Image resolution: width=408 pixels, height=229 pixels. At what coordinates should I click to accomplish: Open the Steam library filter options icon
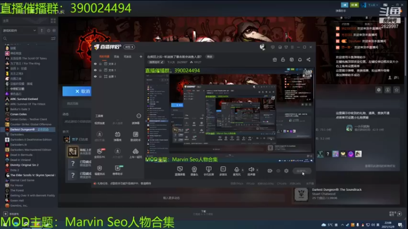click(53, 39)
